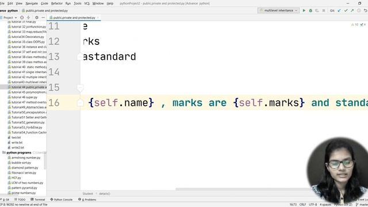The width and height of the screenshot is (368, 207).
Task: Toggle code folding marker on line 13
Action: pyautogui.click(x=80, y=56)
